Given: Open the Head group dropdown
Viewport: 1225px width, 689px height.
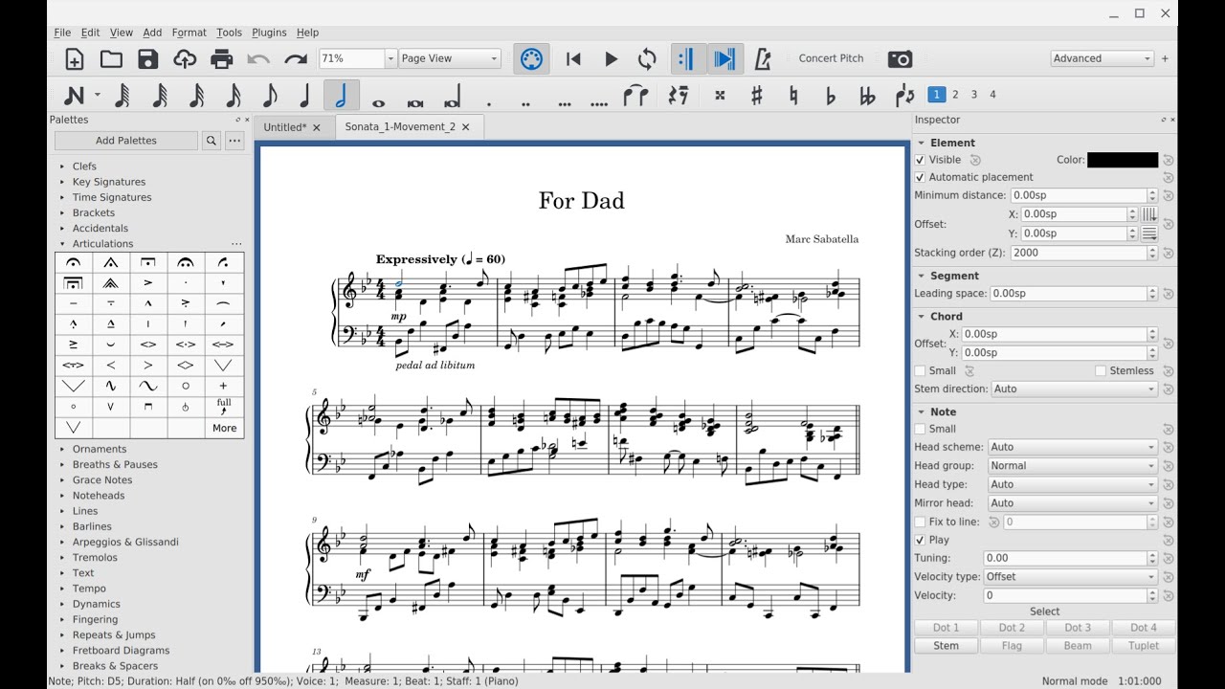Looking at the screenshot, I should coord(1073,466).
